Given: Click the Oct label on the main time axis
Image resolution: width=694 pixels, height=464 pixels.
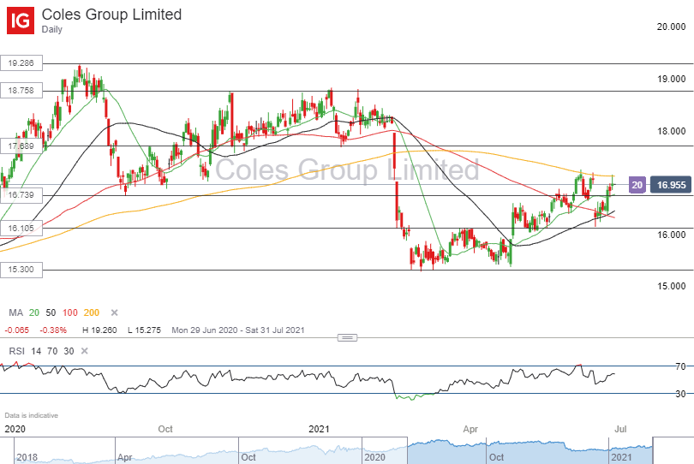Looking at the screenshot, I should click(165, 429).
